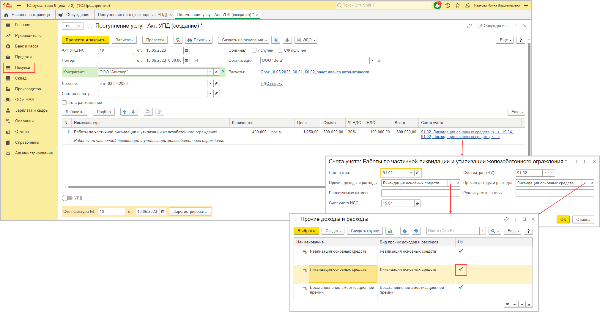Open Зарплата и кадры sidebar section
Screen dimensions: 600x312
point(32,110)
